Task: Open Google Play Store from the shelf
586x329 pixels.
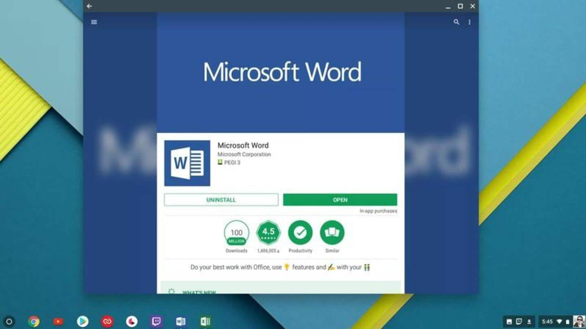Action: point(83,322)
